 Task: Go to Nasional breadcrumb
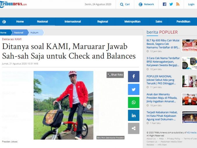(x=19, y=33)
